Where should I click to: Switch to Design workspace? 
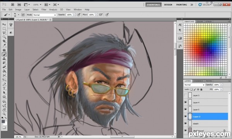coord(168,5)
